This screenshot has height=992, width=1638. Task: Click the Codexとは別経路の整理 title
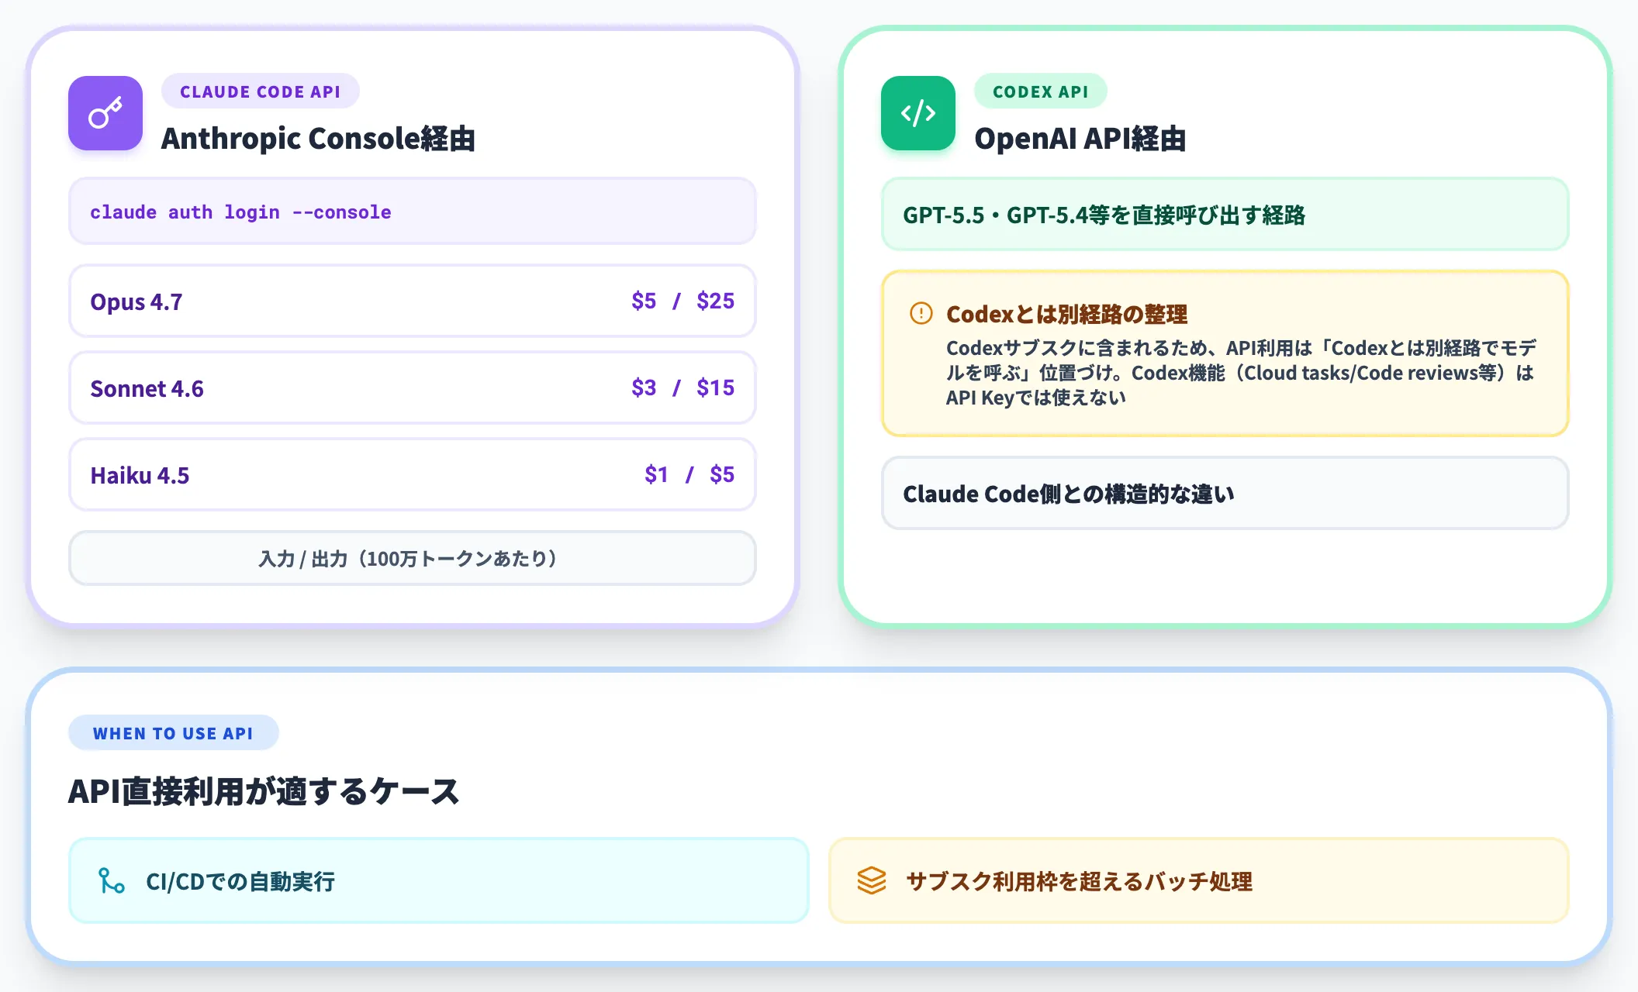[1067, 314]
